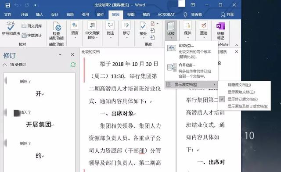Click the reject change icon

point(153,24)
